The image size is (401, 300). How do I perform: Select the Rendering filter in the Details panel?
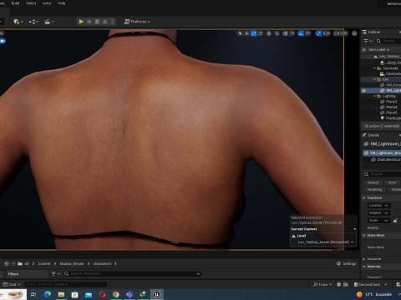[x=374, y=189]
